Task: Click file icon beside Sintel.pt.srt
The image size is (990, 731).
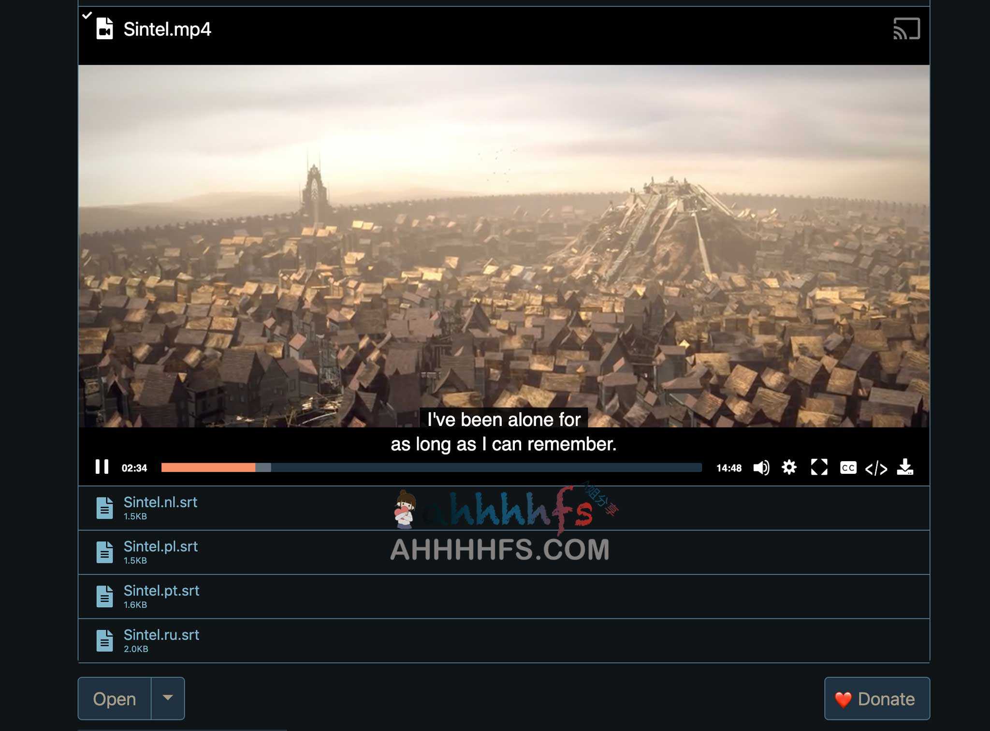Action: pos(104,596)
